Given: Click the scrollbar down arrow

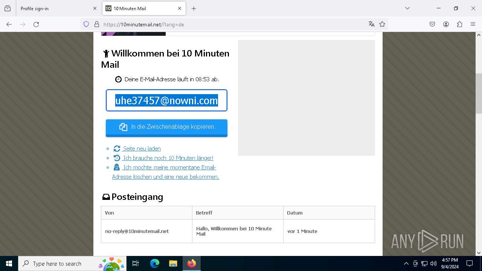Looking at the screenshot, I should [x=479, y=253].
